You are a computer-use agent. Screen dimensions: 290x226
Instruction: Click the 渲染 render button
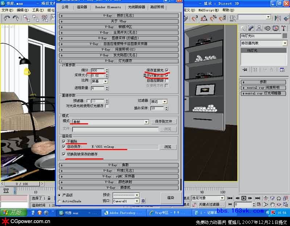[x=170, y=198]
